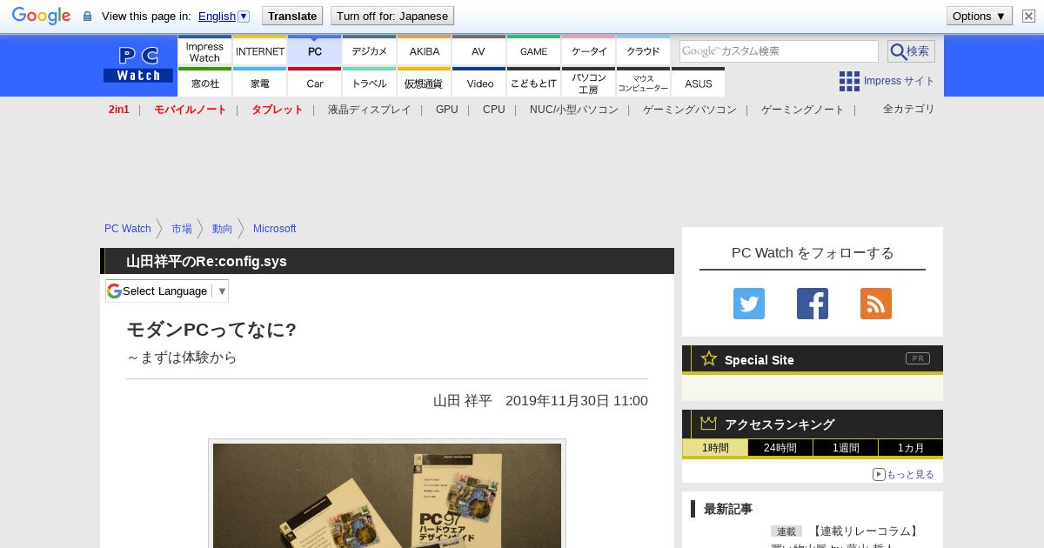Open the ASUS nav item
Viewport: 1044px width, 548px height.
pyautogui.click(x=698, y=83)
